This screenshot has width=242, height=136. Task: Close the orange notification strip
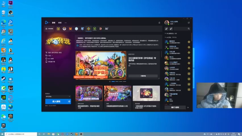click(x=106, y=77)
